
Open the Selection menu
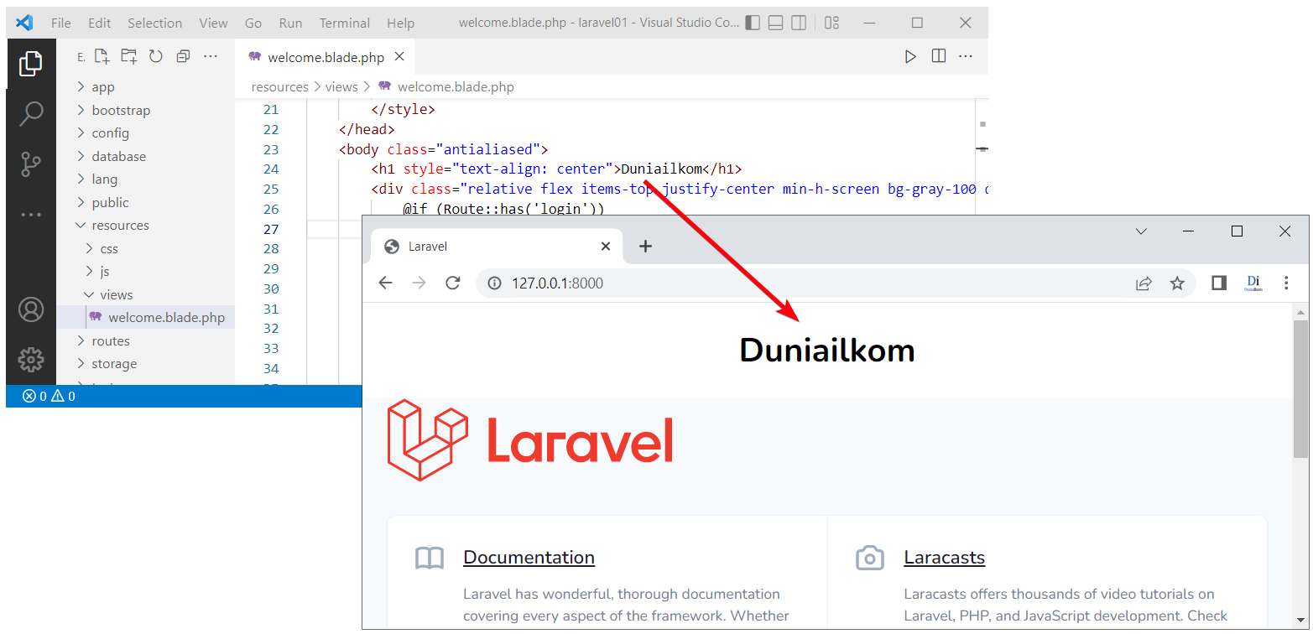click(155, 23)
